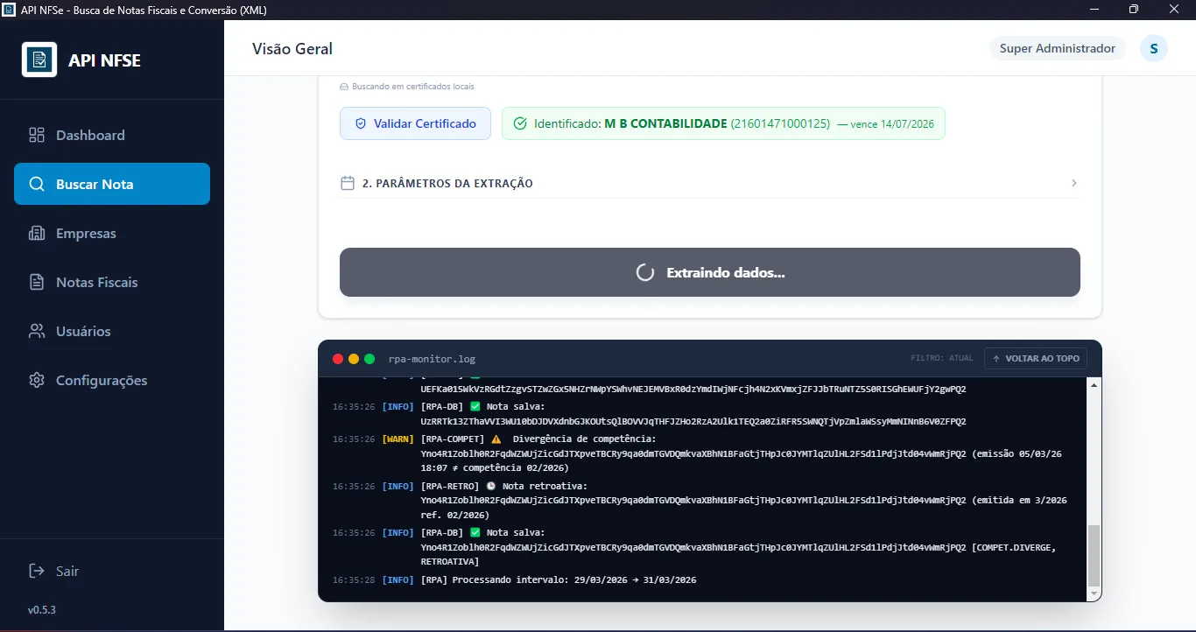Viewport: 1196px width, 632px height.
Task: Go to Notas Fiscais page
Action: click(112, 282)
